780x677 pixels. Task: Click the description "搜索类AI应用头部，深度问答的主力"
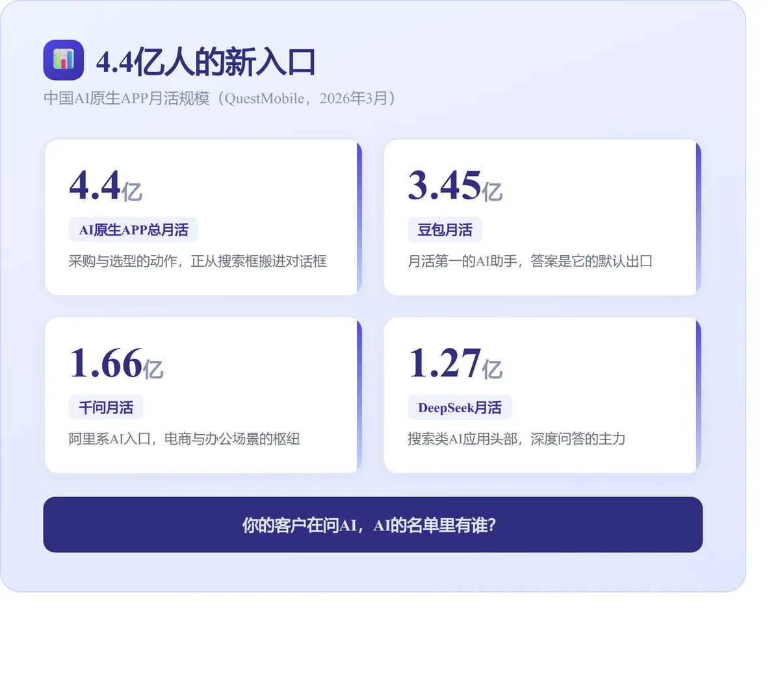click(516, 439)
